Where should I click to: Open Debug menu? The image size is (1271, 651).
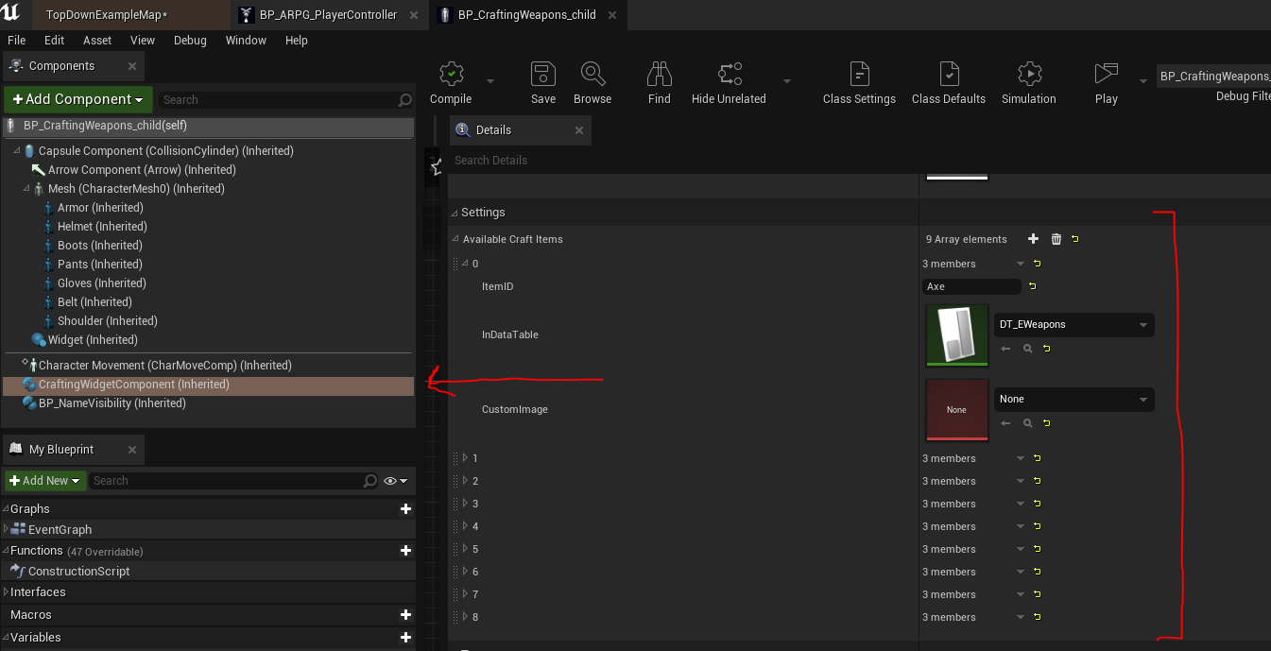tap(190, 40)
